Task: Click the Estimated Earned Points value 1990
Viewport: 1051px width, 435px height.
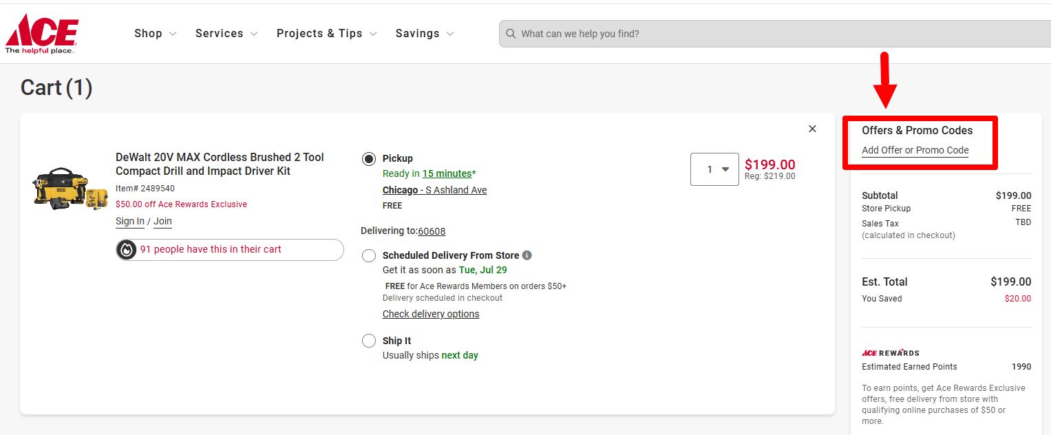Action: pyautogui.click(x=1021, y=367)
